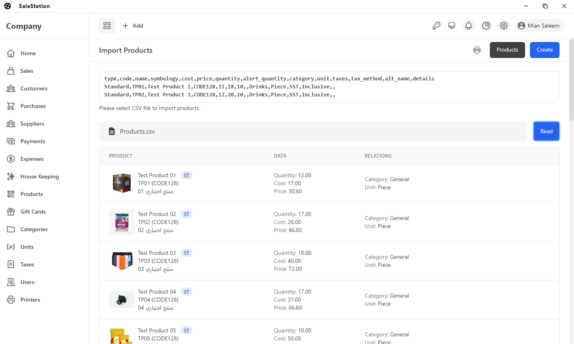Toggle the grid apps icon

107,26
